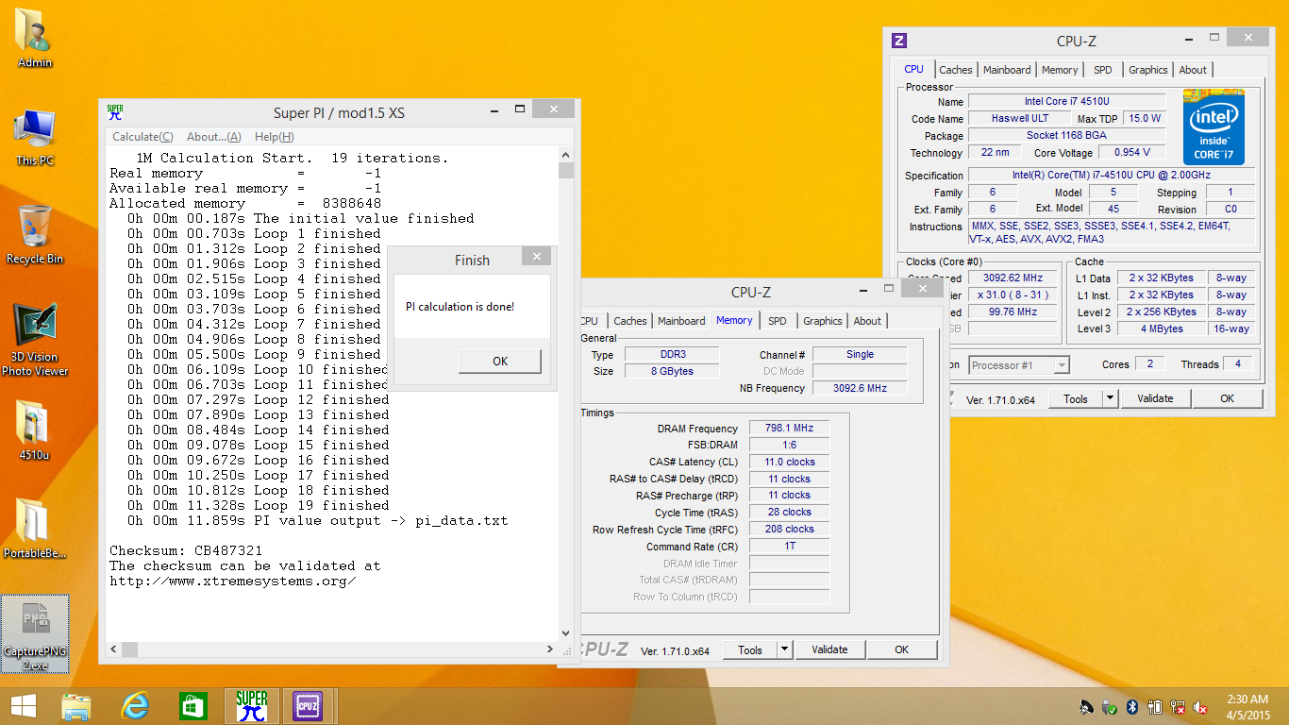Click the Max TDP value 15.0 W
The height and width of the screenshot is (725, 1289).
point(1145,119)
